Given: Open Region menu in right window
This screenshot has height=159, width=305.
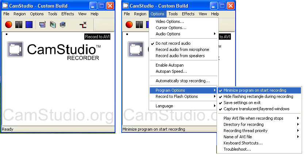Looking at the screenshot, I should click(x=140, y=14).
